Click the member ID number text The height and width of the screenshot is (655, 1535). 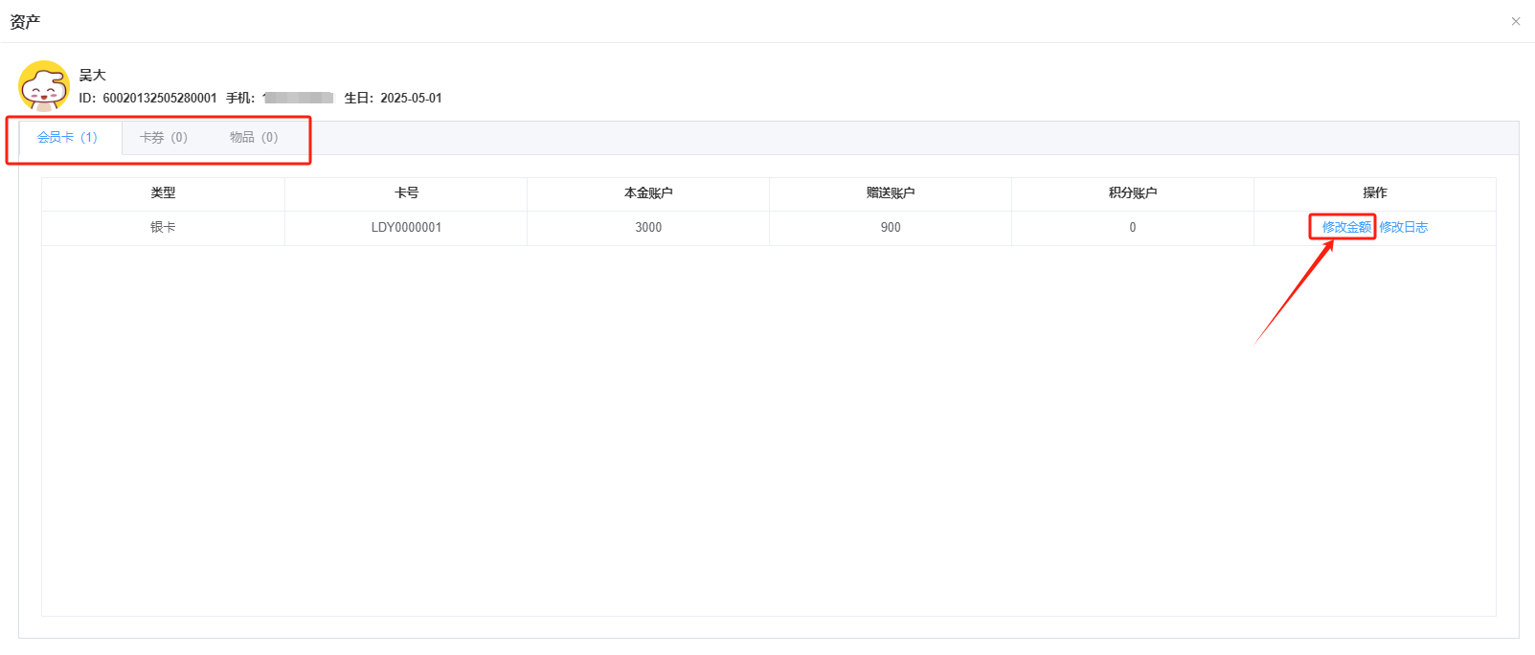(x=159, y=98)
